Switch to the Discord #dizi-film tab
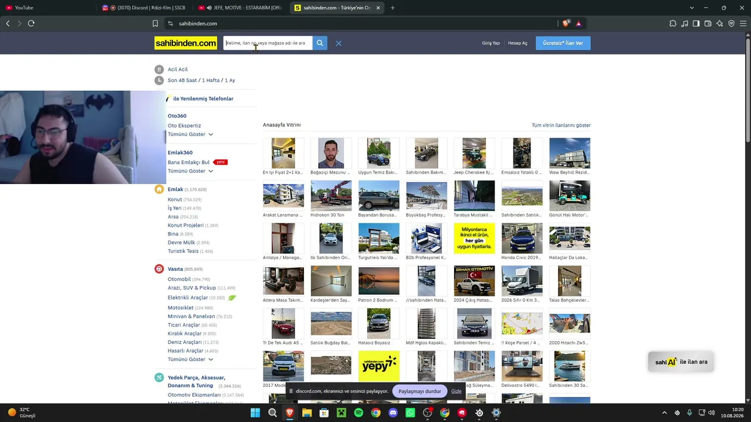751x422 pixels. [144, 8]
